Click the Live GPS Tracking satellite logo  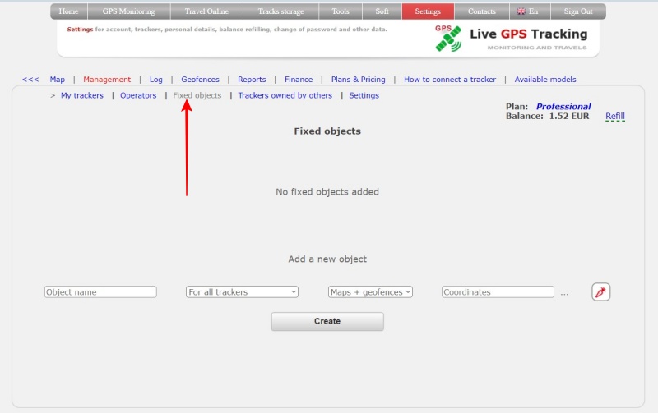tap(447, 38)
